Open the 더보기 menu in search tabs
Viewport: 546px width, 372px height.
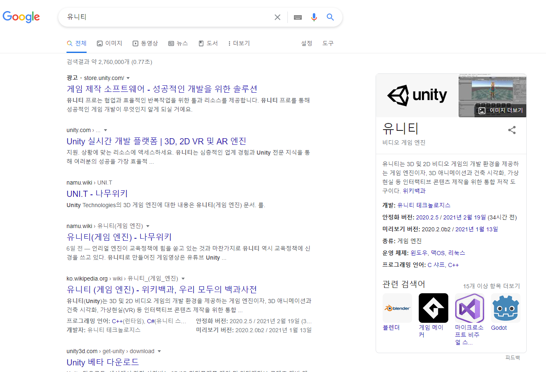point(239,43)
